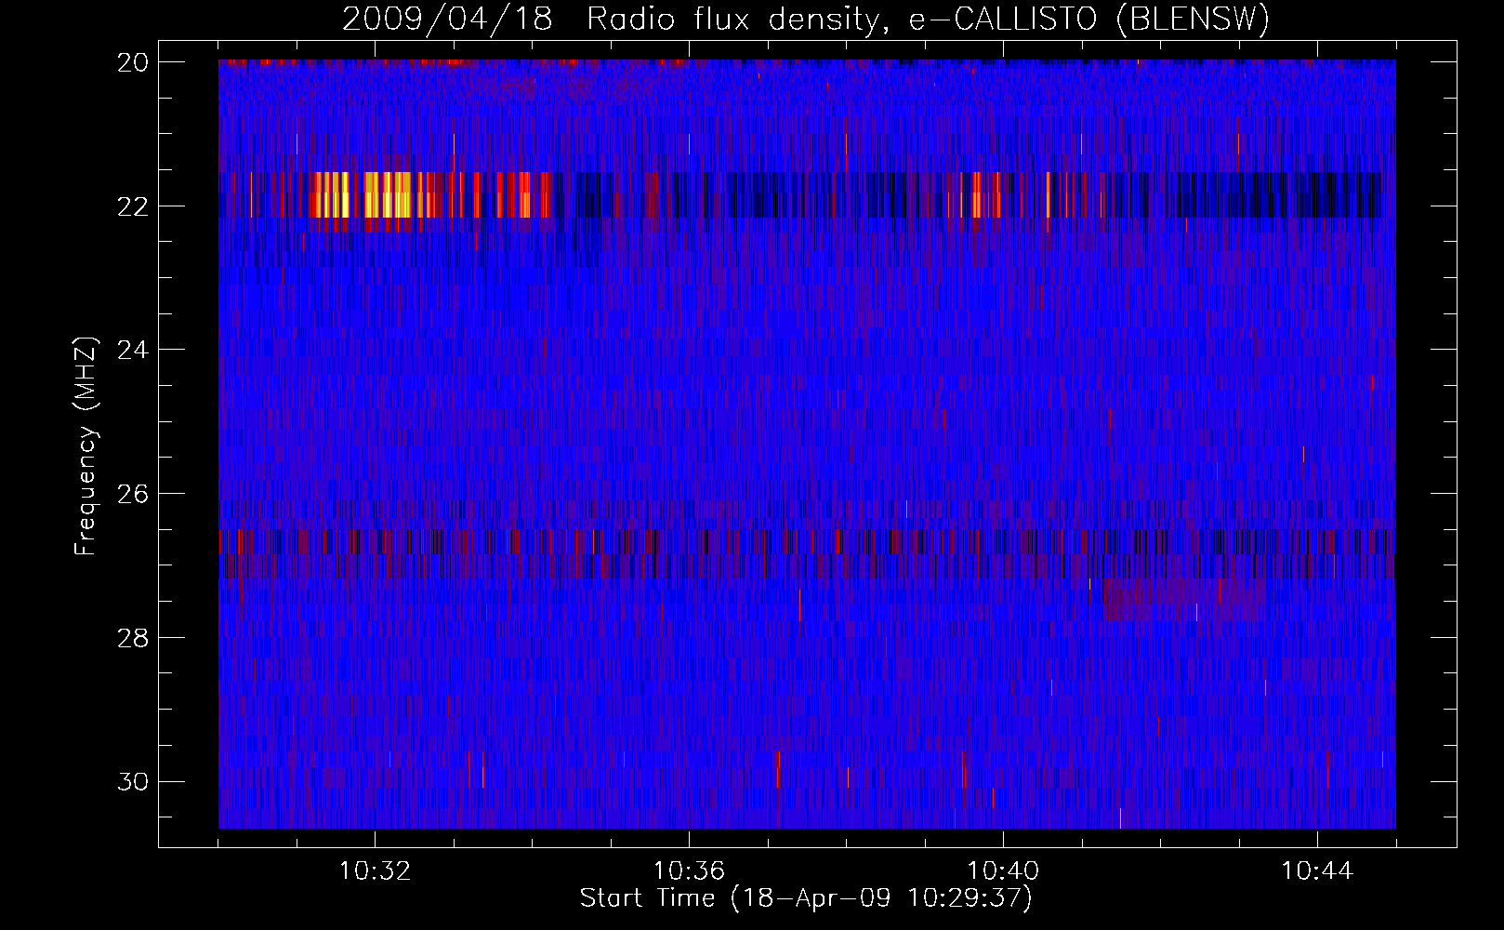Click the 10:32 time tick label
The width and height of the screenshot is (1504, 930).
pyautogui.click(x=375, y=871)
